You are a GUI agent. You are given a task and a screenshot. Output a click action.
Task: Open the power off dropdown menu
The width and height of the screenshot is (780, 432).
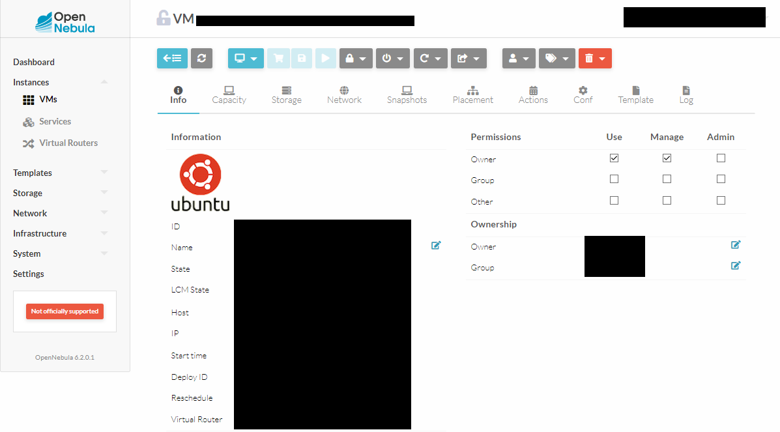[x=392, y=58]
